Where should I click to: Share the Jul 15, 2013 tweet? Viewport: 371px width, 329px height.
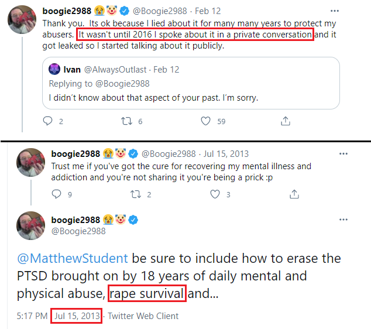(294, 194)
